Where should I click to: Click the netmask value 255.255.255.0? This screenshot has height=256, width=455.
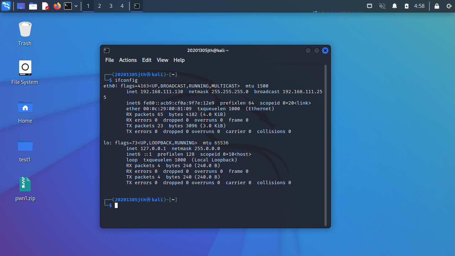[230, 92]
